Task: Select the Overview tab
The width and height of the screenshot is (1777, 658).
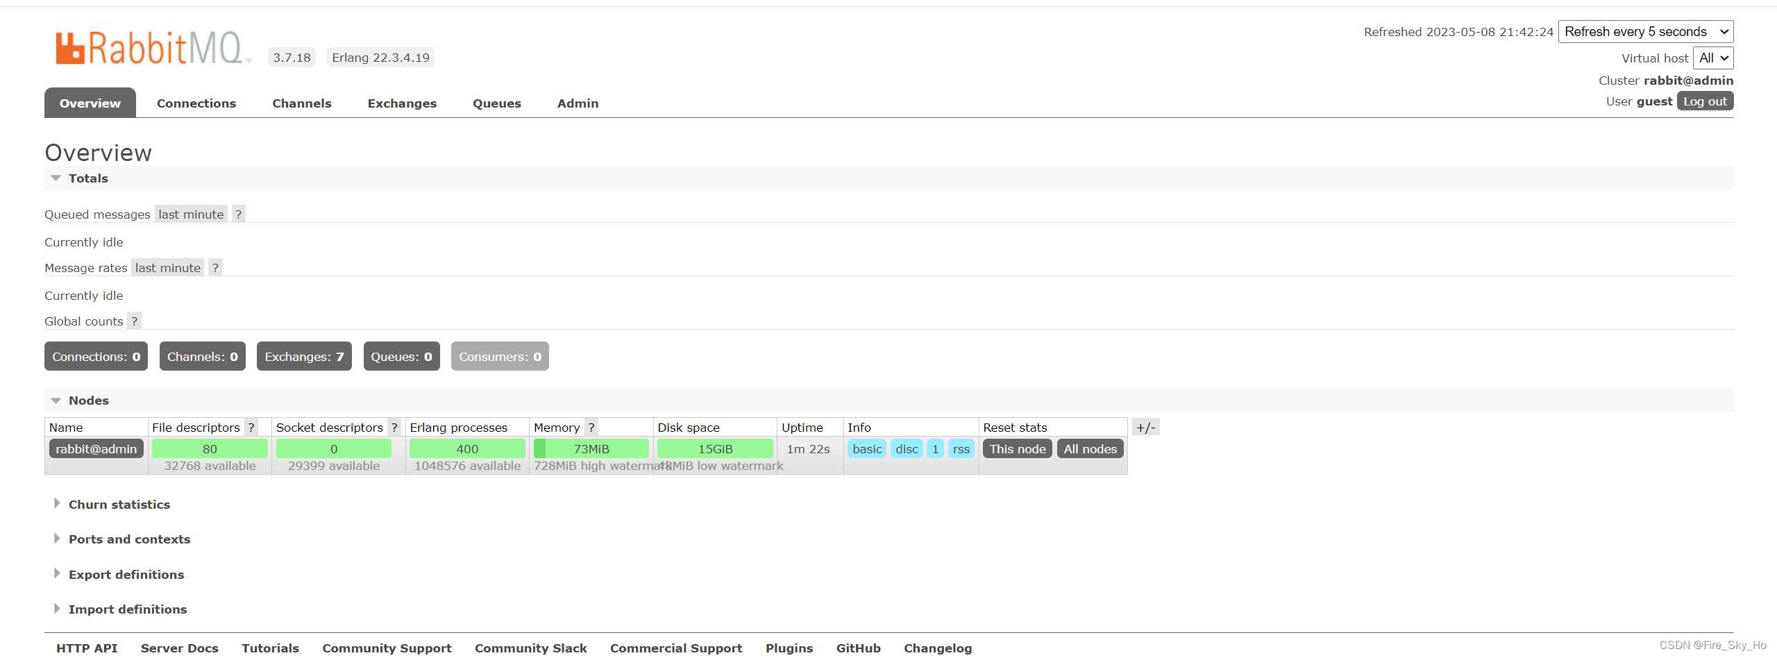Action: (90, 103)
